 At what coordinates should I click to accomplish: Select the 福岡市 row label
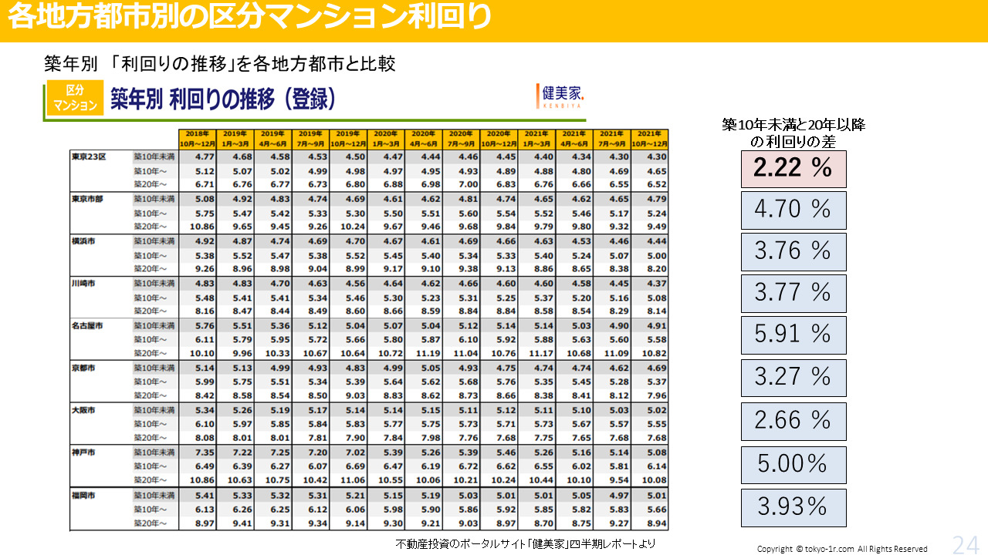click(82, 495)
